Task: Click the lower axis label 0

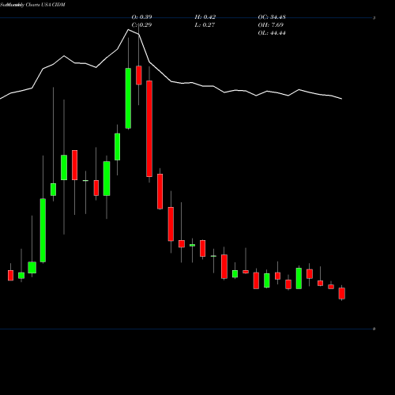Action: click(374, 329)
